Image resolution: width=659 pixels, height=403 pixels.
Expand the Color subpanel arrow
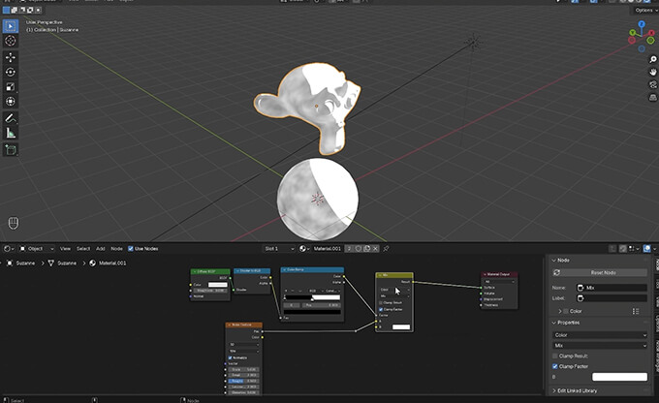click(560, 311)
